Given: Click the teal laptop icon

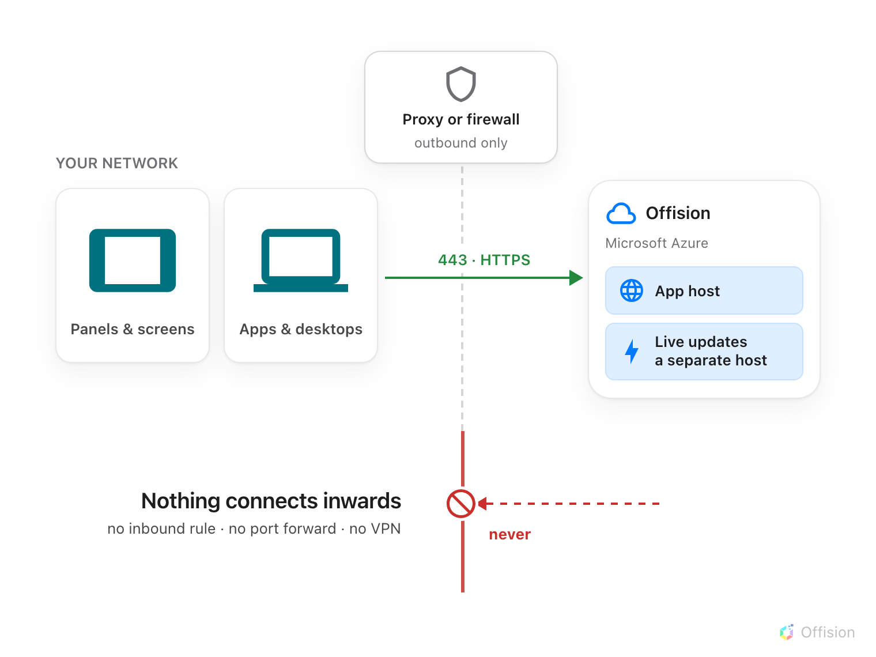Looking at the screenshot, I should [301, 260].
